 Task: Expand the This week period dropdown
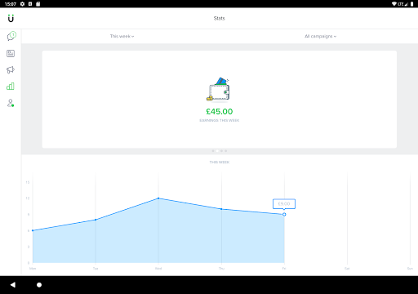pos(122,36)
